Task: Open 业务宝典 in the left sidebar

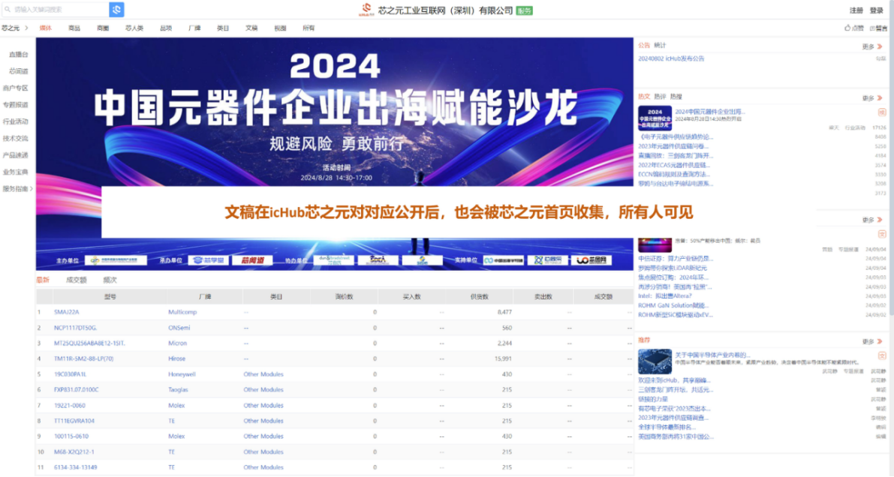Action: click(x=16, y=172)
